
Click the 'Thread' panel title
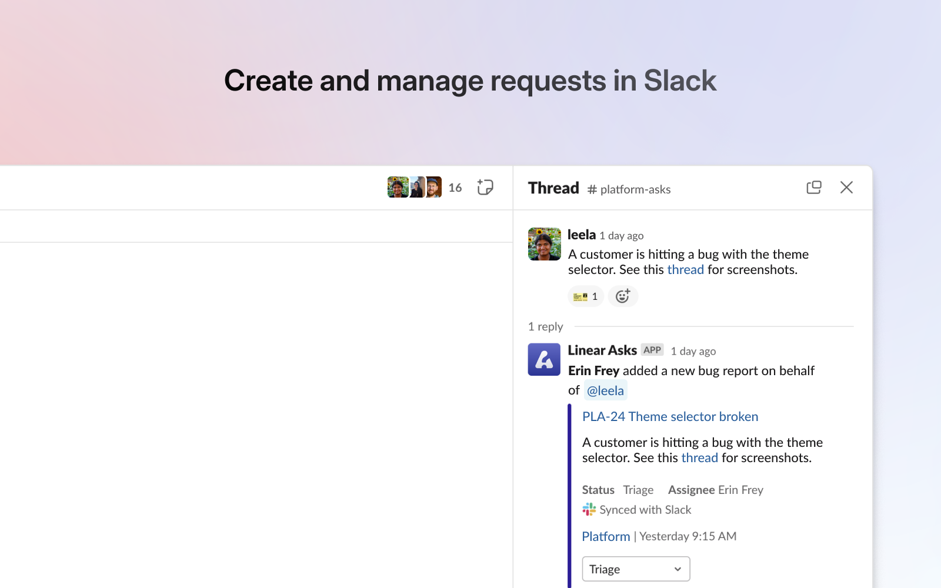(x=553, y=188)
